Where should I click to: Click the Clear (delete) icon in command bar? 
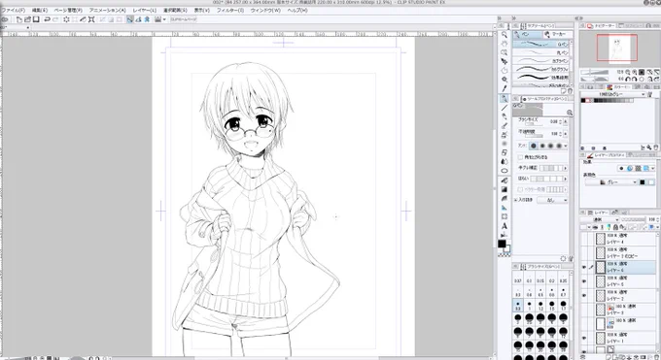tap(67, 19)
